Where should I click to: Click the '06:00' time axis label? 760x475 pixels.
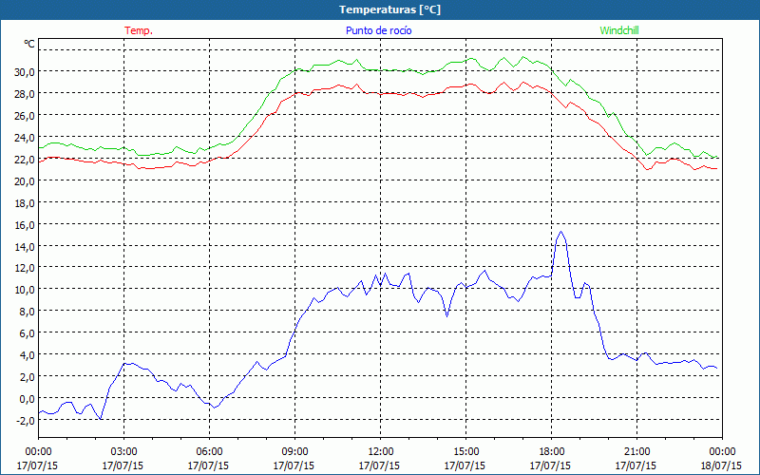tap(209, 452)
